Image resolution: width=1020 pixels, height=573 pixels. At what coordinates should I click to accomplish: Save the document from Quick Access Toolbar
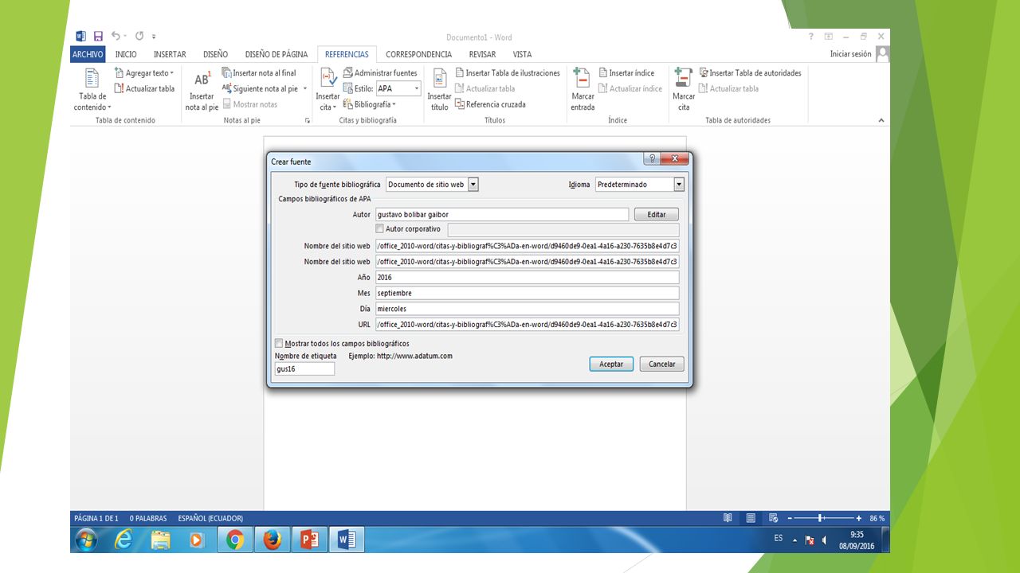pos(98,37)
